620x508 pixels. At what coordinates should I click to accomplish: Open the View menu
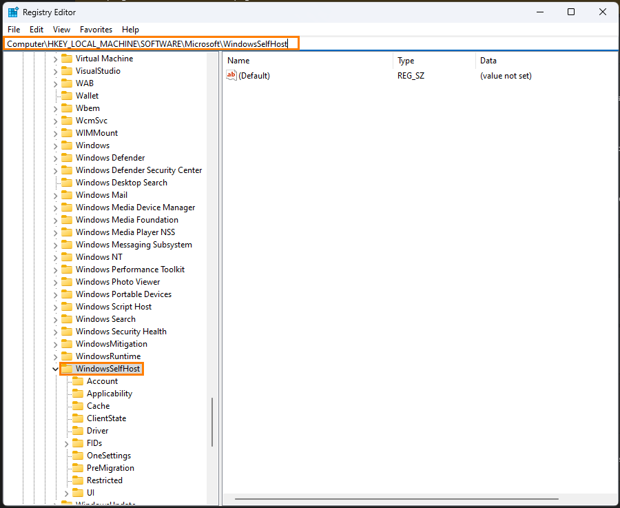(61, 30)
